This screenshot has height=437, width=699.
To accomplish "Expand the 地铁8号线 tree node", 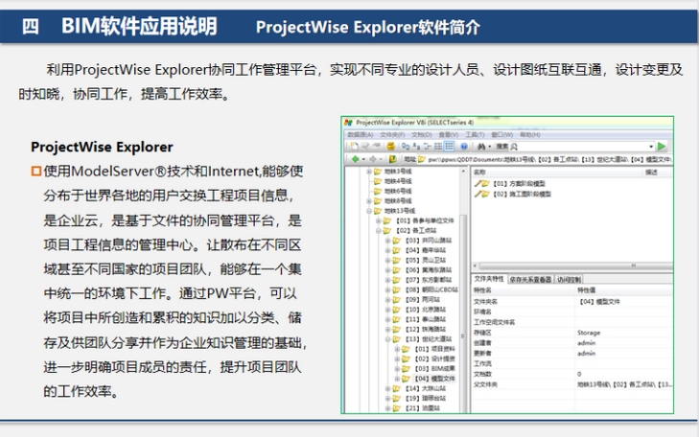I will tap(369, 201).
